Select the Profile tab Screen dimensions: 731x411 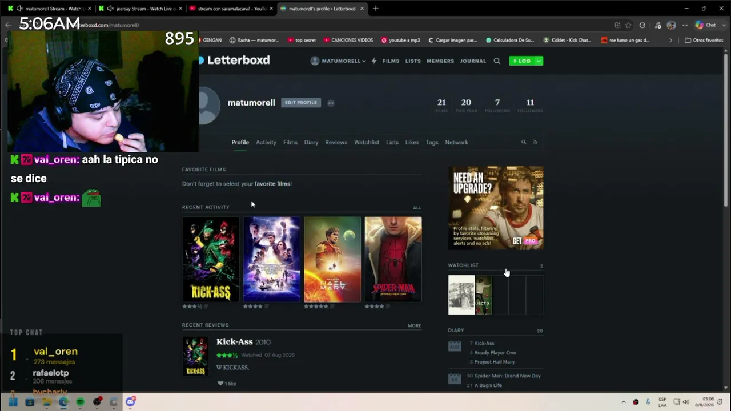pos(240,142)
